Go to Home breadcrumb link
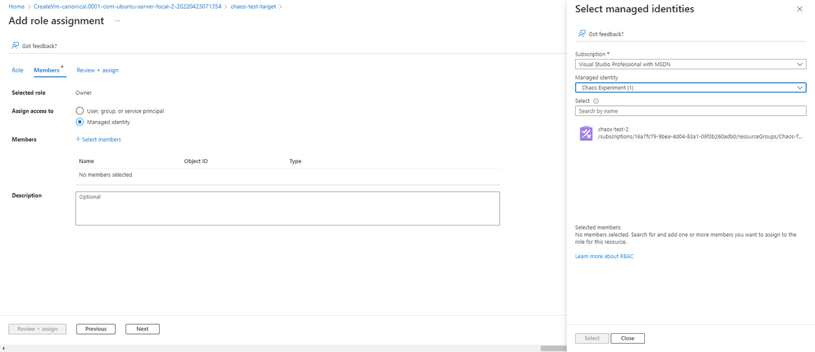This screenshot has width=815, height=352. coord(16,6)
